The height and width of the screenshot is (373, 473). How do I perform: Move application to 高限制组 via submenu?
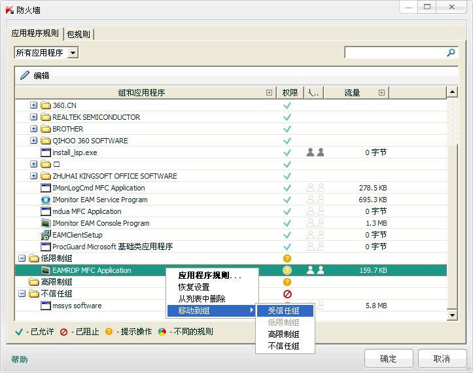[x=285, y=334]
